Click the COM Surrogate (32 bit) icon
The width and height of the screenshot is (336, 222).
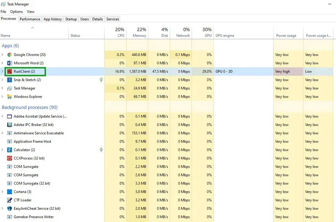(x=10, y=183)
